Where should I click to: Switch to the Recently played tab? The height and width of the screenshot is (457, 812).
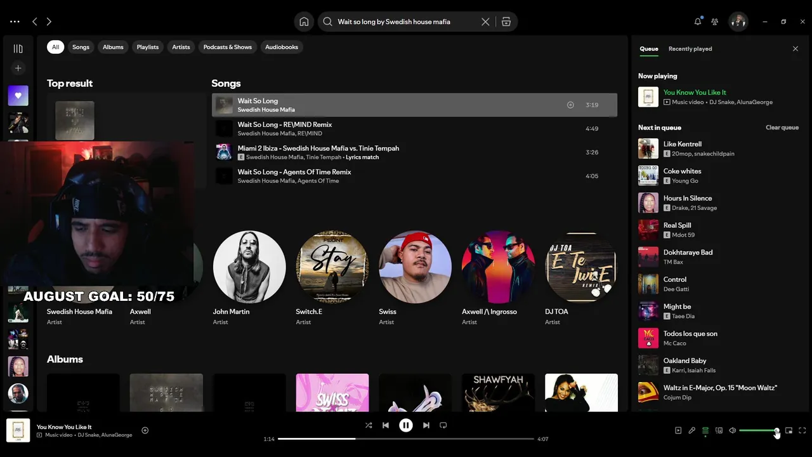(x=690, y=49)
